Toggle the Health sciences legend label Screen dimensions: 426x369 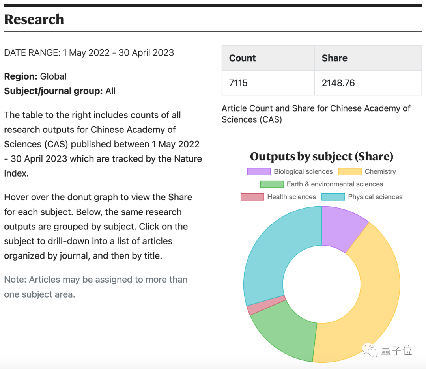[291, 197]
